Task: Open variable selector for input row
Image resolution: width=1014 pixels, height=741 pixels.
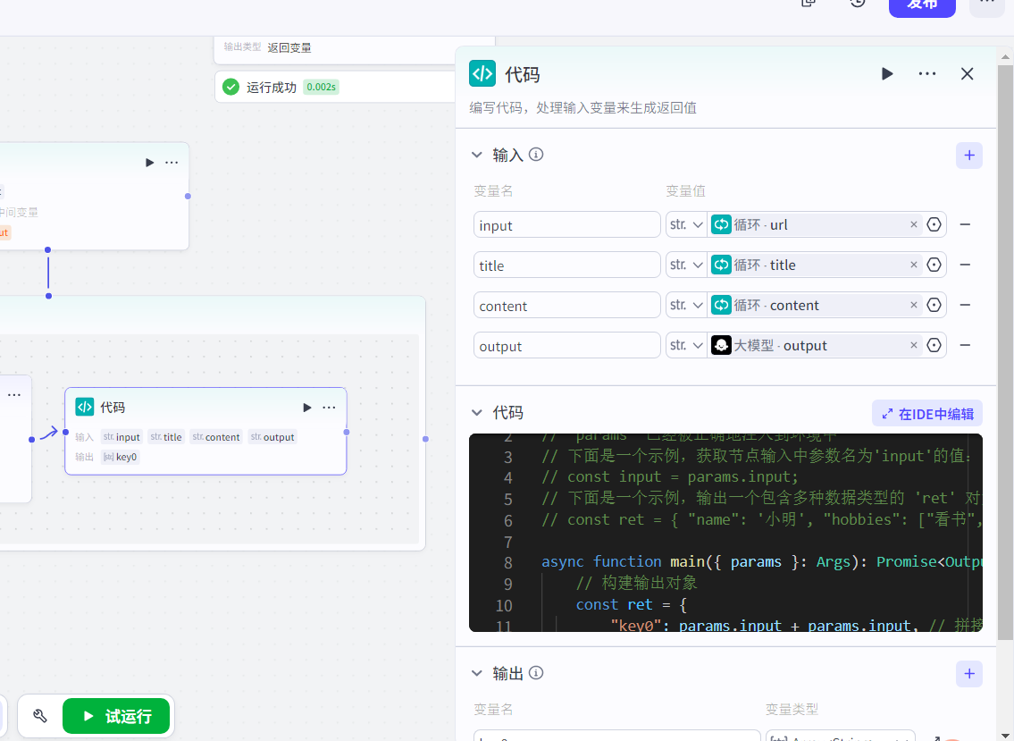Action: coord(934,224)
